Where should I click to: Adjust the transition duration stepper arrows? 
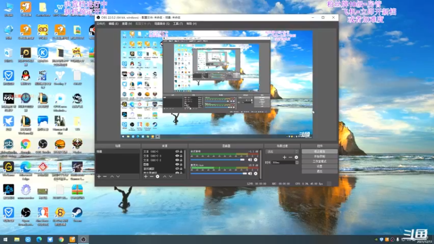pyautogui.click(x=297, y=163)
